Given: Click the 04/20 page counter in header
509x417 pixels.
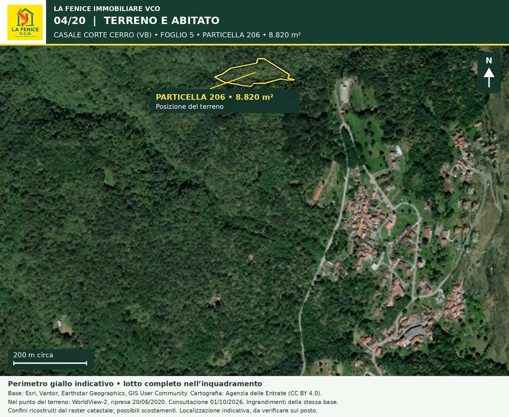Looking at the screenshot, I should (x=70, y=20).
